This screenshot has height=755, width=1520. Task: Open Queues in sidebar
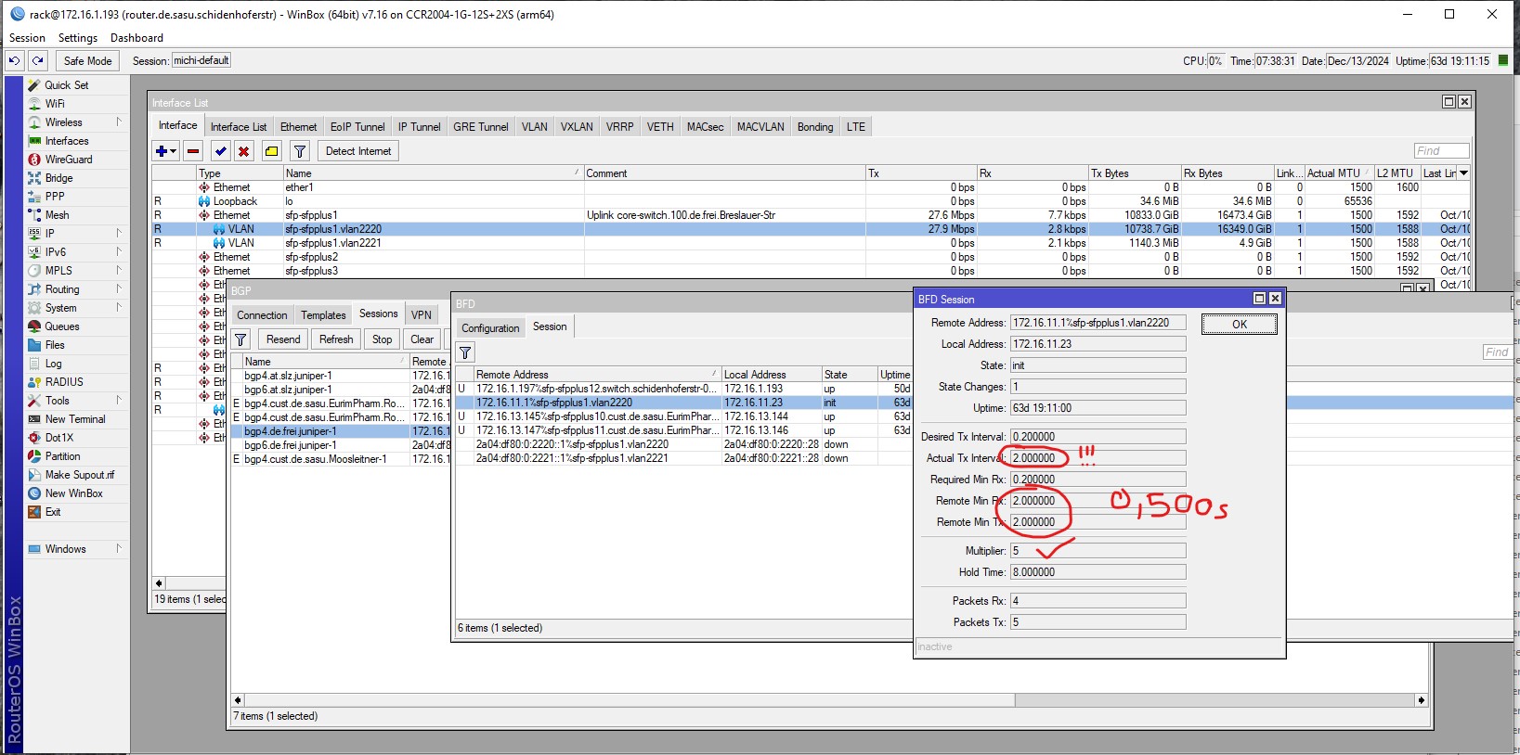[x=62, y=326]
